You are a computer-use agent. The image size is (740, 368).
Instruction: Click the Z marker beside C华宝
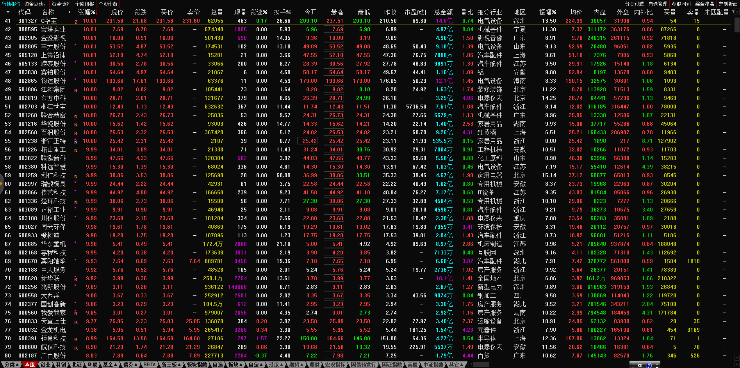click(76, 21)
